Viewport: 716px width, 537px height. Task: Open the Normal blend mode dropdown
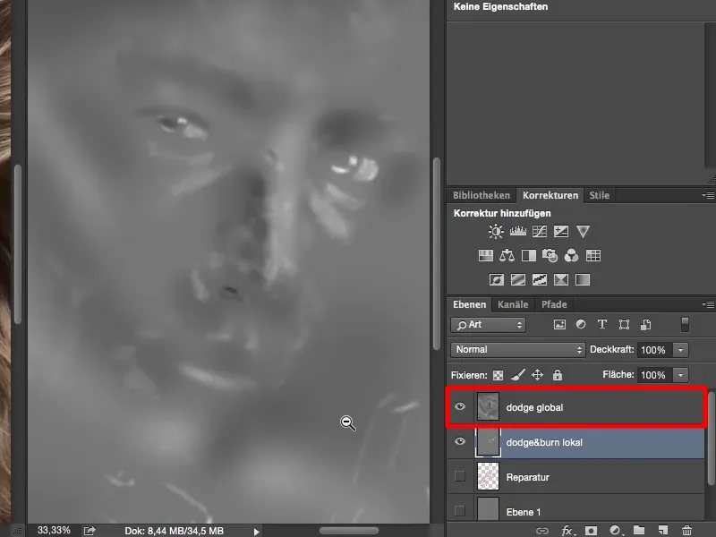click(517, 350)
